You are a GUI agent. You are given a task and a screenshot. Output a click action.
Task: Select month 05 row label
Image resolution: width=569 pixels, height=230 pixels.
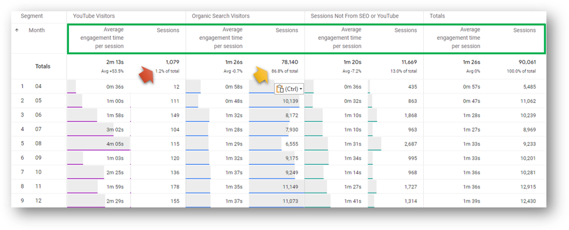pos(39,101)
